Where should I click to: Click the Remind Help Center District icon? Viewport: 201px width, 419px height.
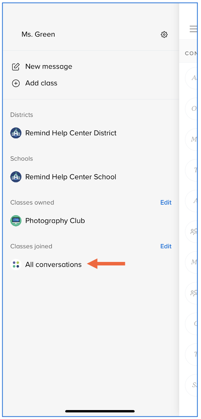[16, 133]
